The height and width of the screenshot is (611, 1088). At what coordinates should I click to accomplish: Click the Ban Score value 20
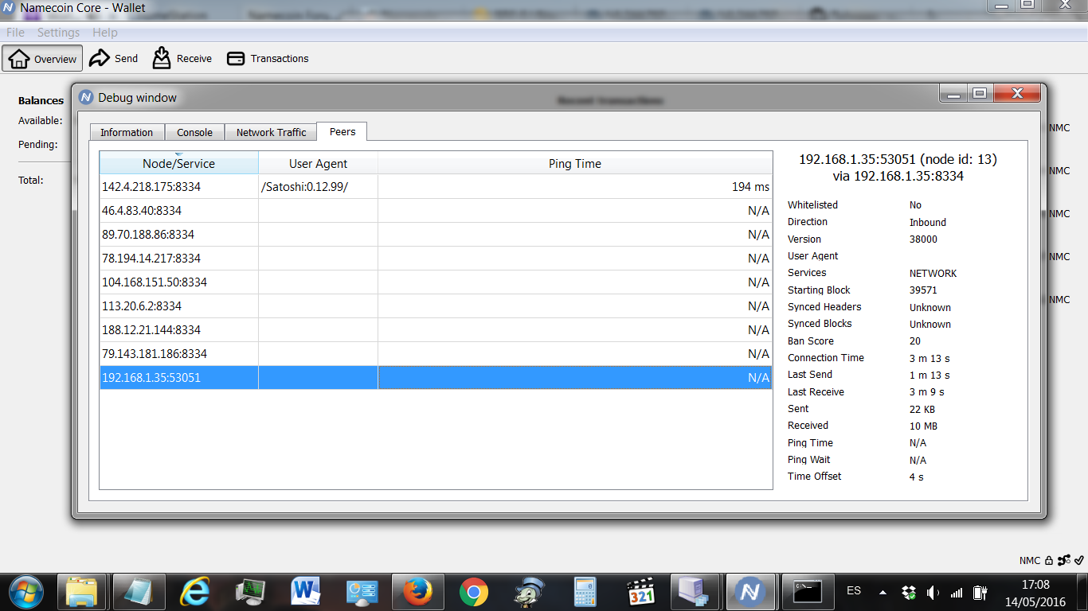pos(915,341)
